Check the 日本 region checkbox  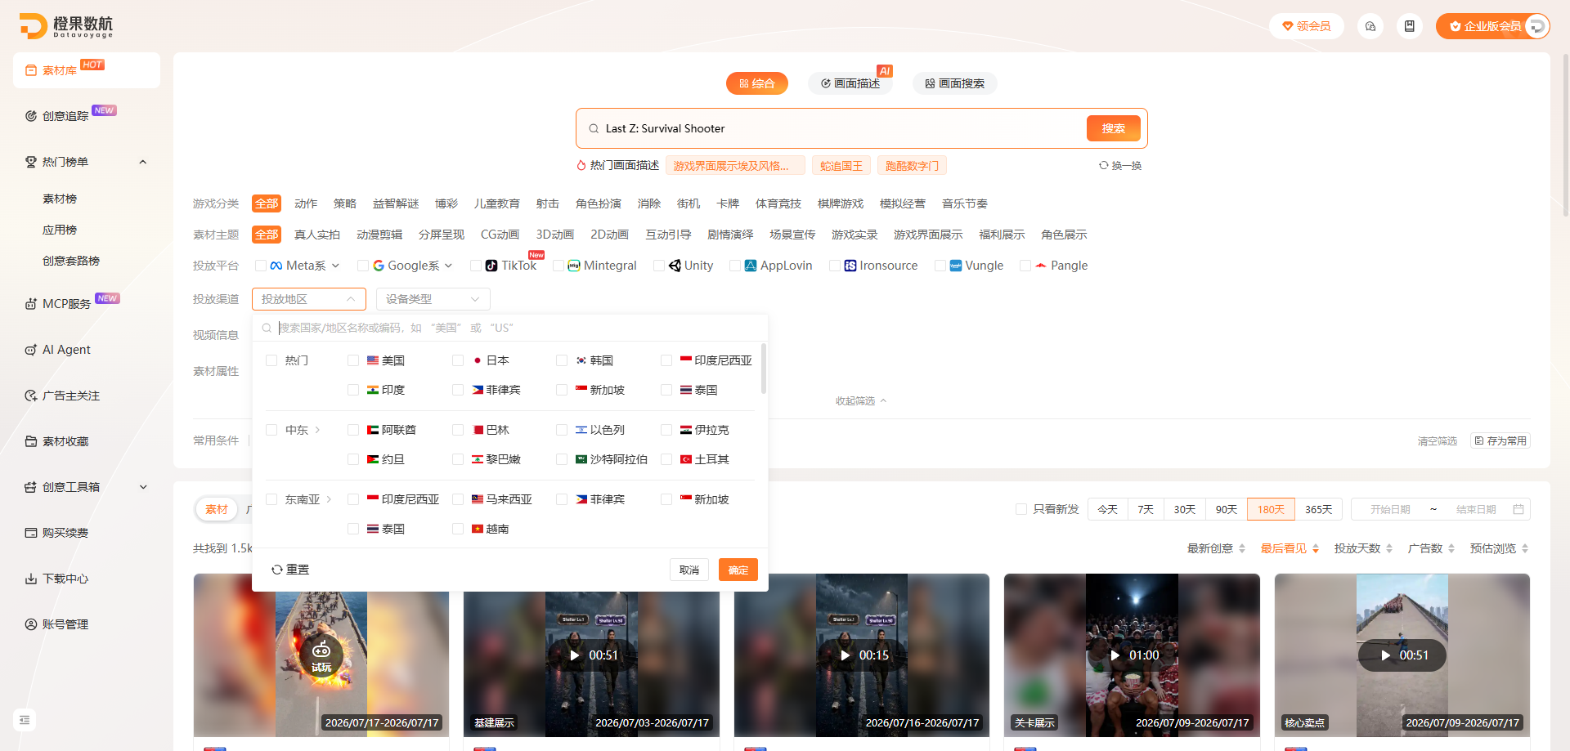pos(458,360)
